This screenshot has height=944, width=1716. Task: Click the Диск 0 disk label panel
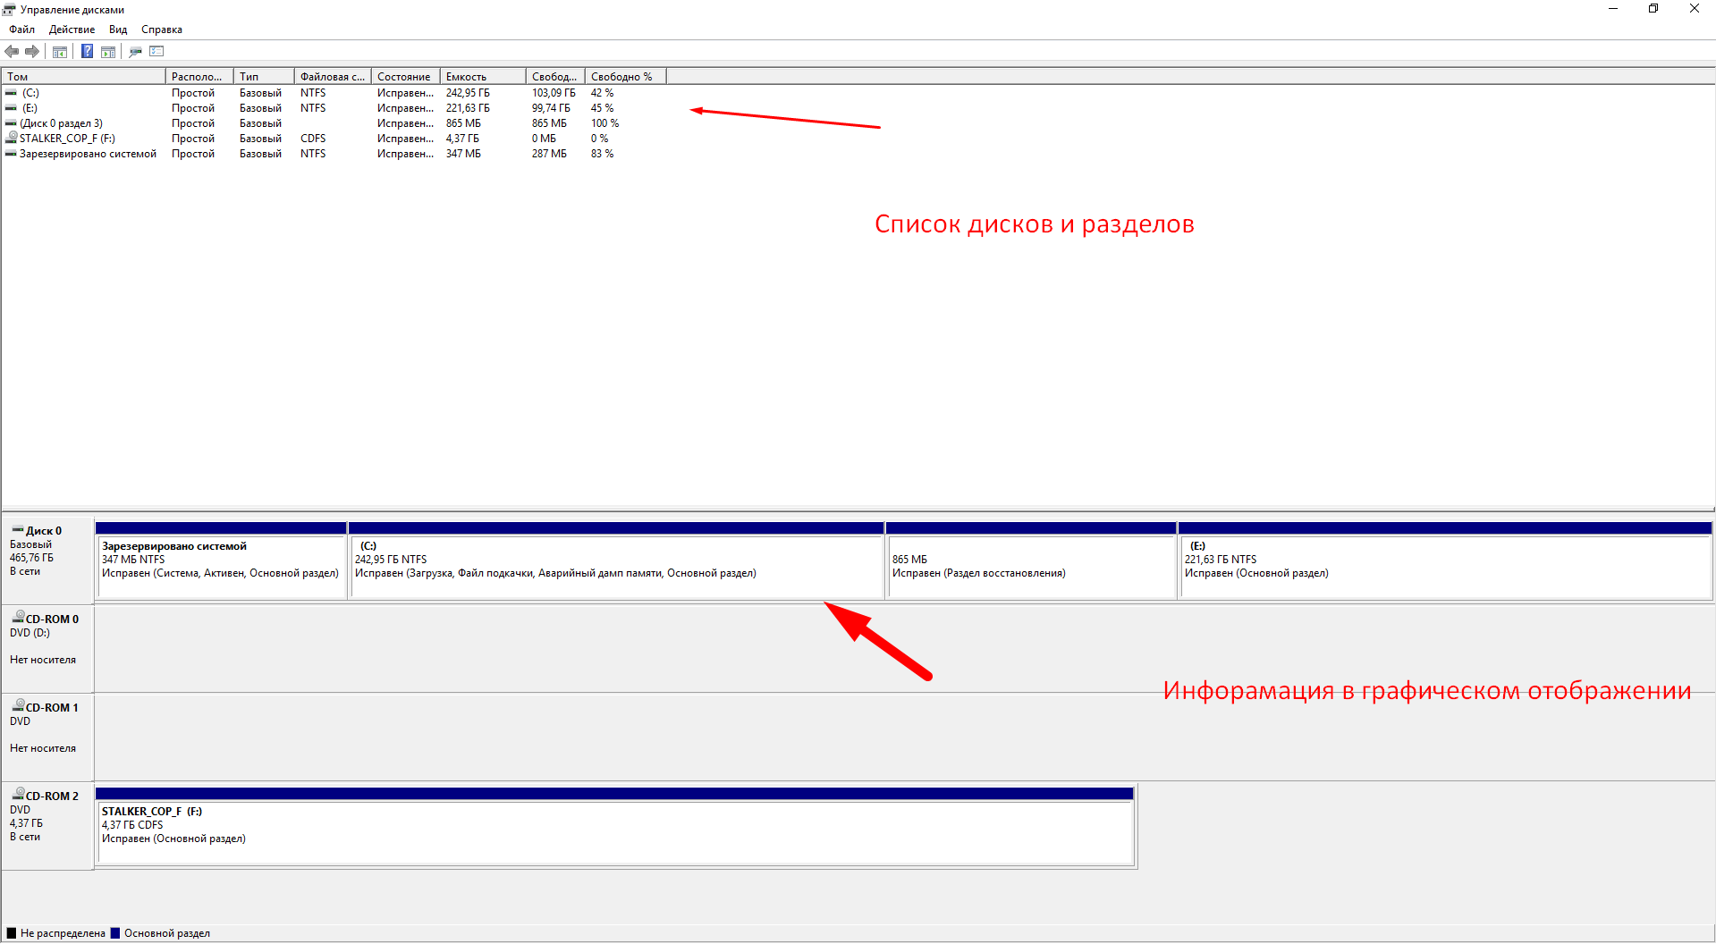pyautogui.click(x=47, y=559)
